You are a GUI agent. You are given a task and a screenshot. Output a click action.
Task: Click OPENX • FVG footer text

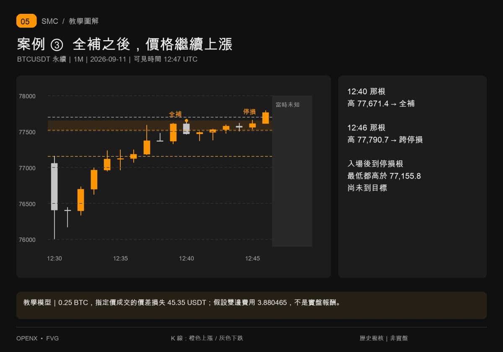[x=37, y=338]
